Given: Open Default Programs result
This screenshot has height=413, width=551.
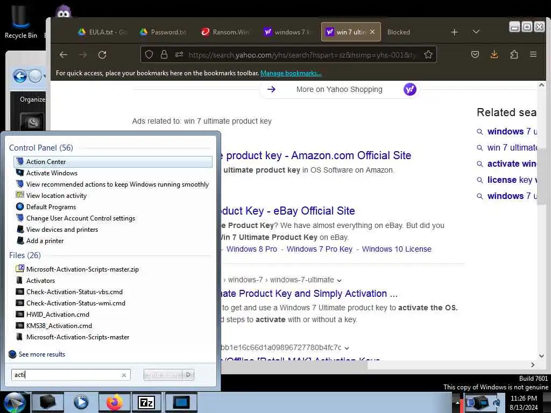Looking at the screenshot, I should [x=113, y=206].
